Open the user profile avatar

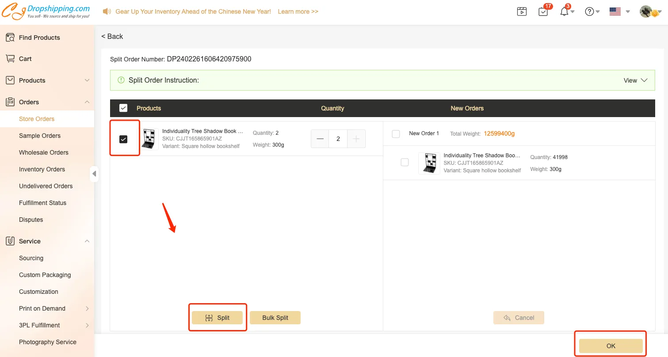coord(646,12)
